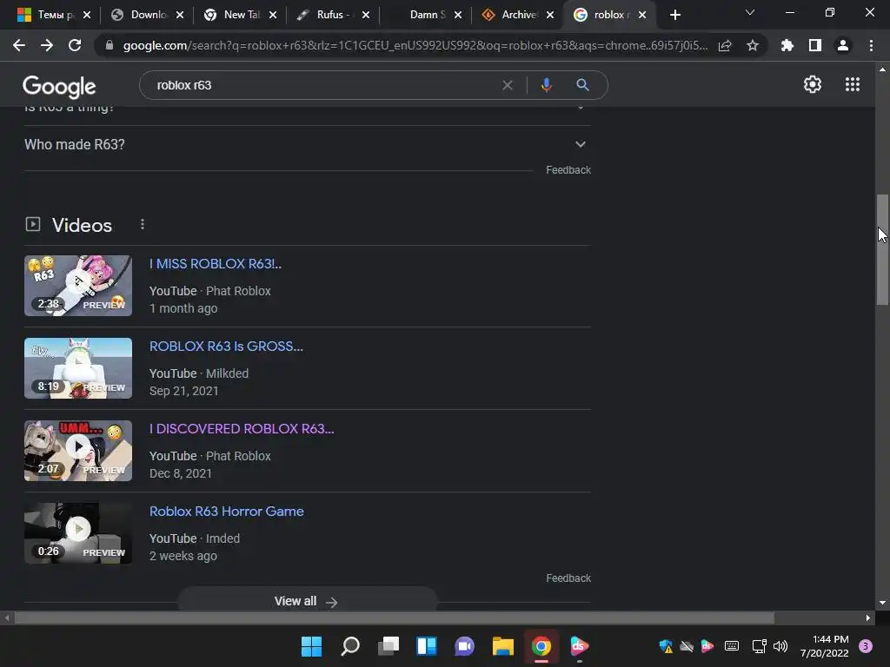Go back to the previous page
890x667 pixels.
(19, 45)
